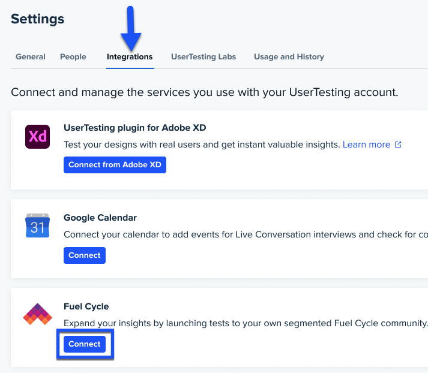Click the Fuel Cycle description text
This screenshot has width=428, height=373.
pyautogui.click(x=246, y=323)
